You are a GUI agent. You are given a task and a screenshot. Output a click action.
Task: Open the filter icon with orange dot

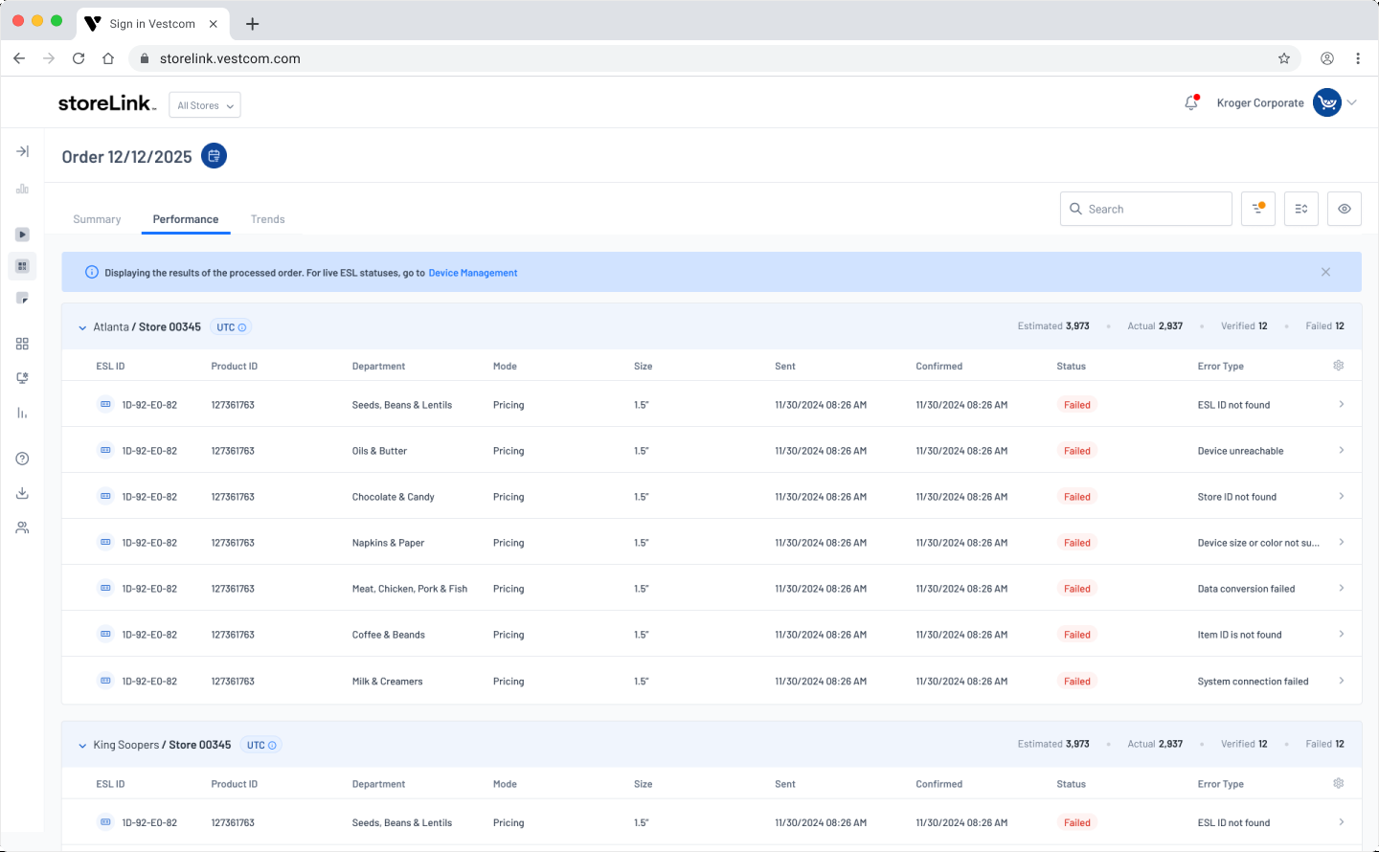(x=1258, y=209)
